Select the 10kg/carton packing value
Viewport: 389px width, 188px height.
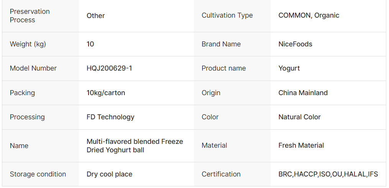(106, 93)
